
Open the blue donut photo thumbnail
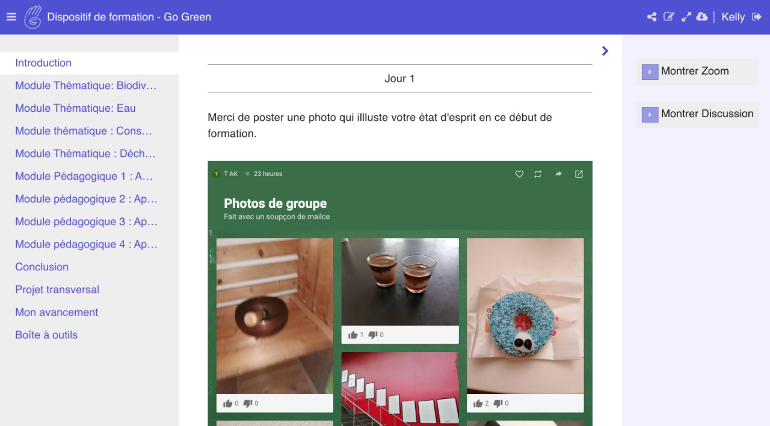point(525,316)
